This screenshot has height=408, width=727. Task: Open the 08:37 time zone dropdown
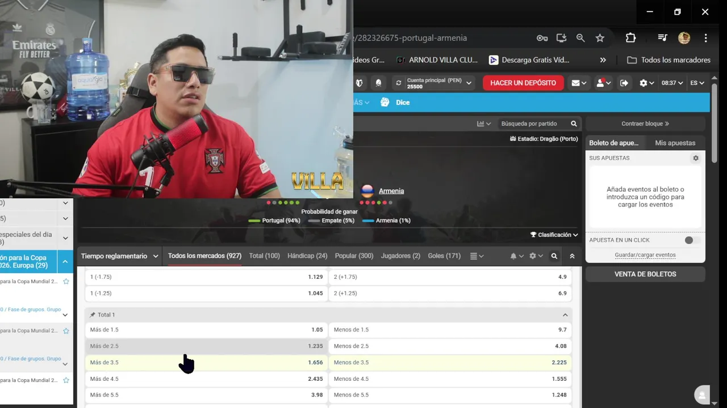(672, 83)
